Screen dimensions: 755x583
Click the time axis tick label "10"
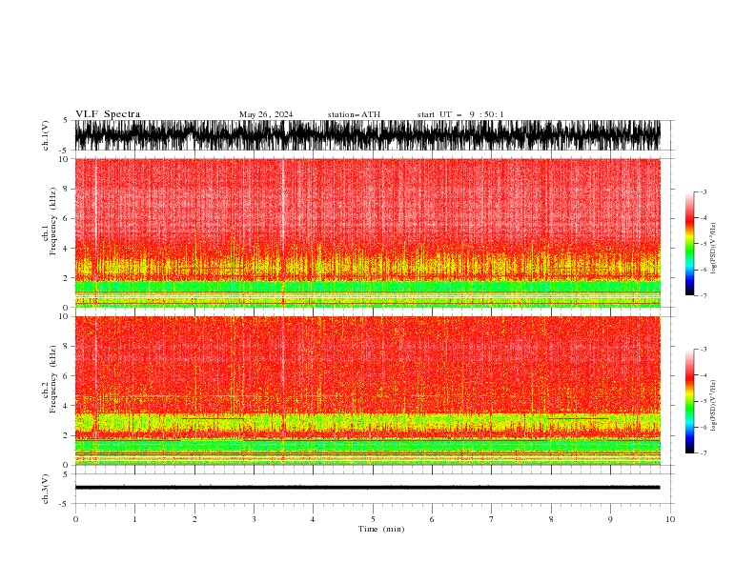tap(670, 519)
